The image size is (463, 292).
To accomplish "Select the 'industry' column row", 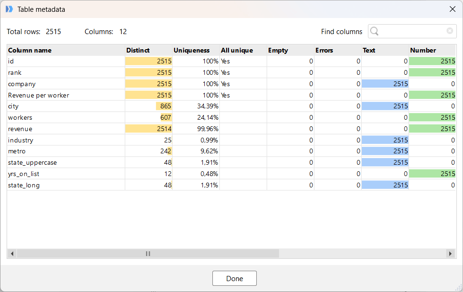I will pyautogui.click(x=232, y=140).
